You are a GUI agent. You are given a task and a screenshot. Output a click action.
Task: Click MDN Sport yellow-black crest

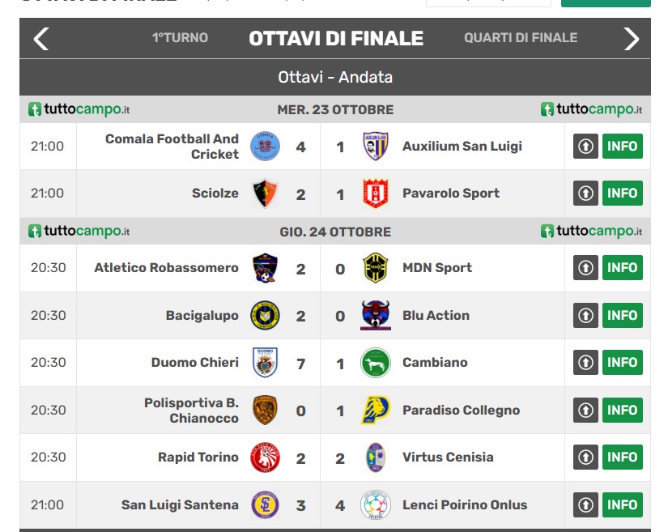[376, 268]
